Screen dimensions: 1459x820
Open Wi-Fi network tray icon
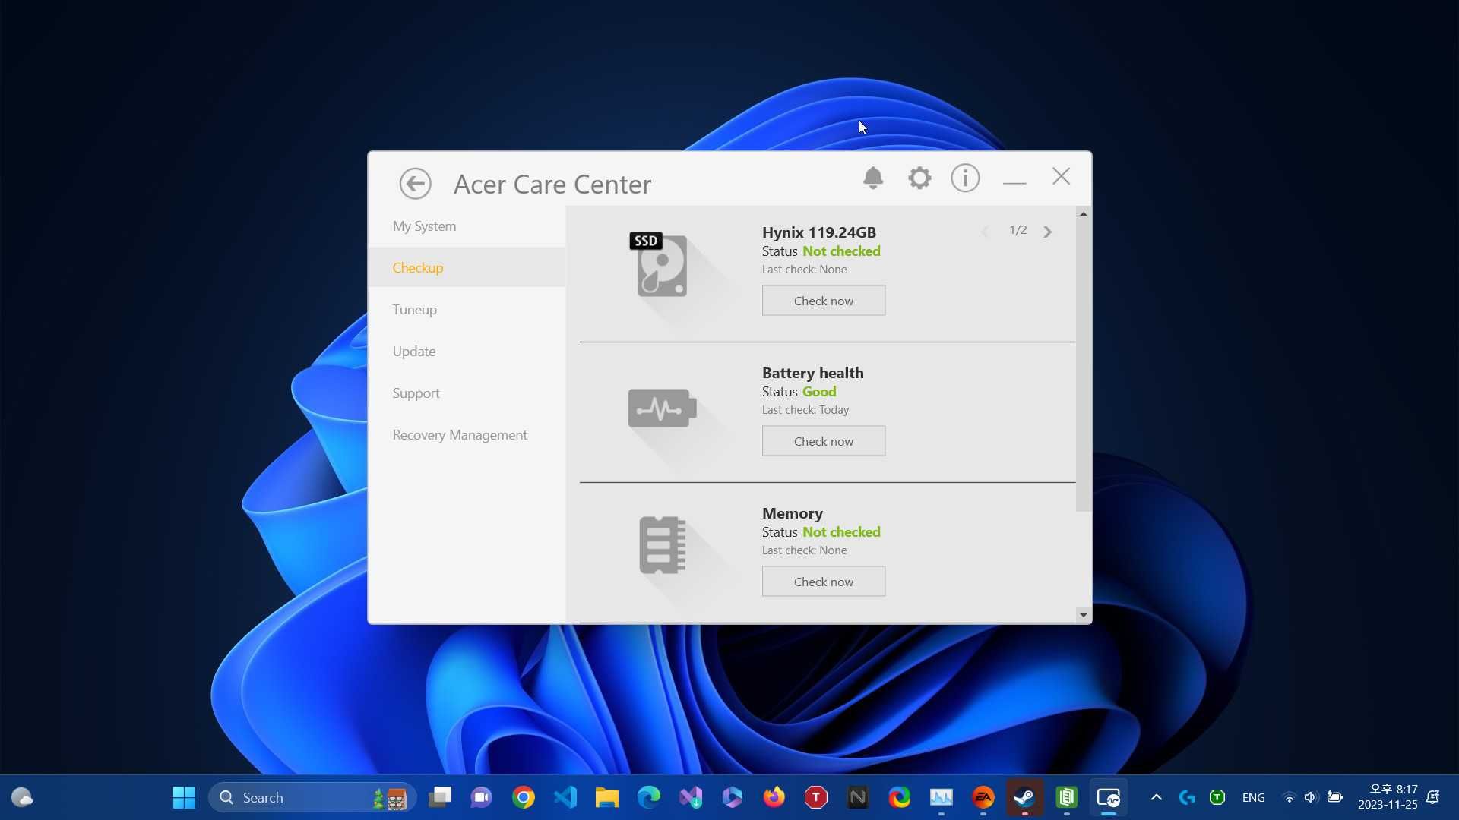(x=1290, y=797)
